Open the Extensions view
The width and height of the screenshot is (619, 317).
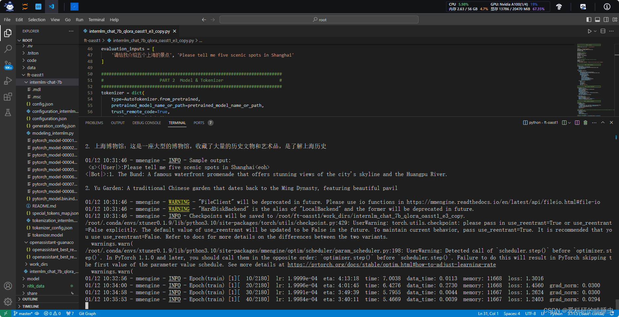(8, 97)
